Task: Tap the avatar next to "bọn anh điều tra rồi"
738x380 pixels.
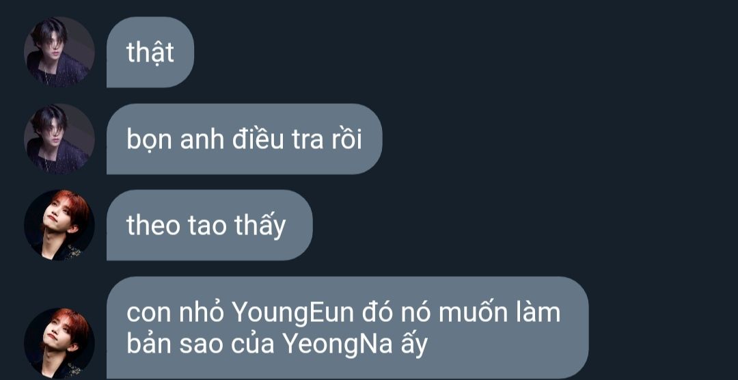Action: click(59, 139)
